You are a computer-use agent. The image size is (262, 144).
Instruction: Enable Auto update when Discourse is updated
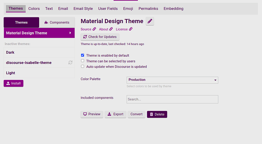82,67
